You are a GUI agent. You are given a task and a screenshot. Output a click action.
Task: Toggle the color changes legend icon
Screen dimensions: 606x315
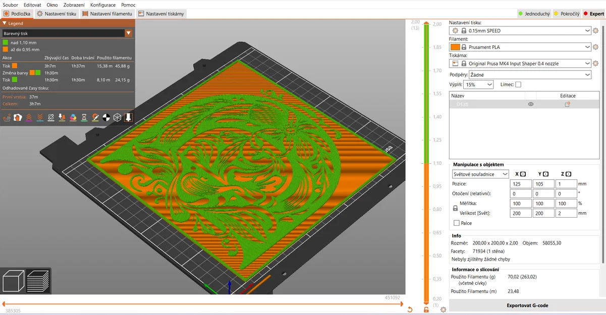coord(73,117)
